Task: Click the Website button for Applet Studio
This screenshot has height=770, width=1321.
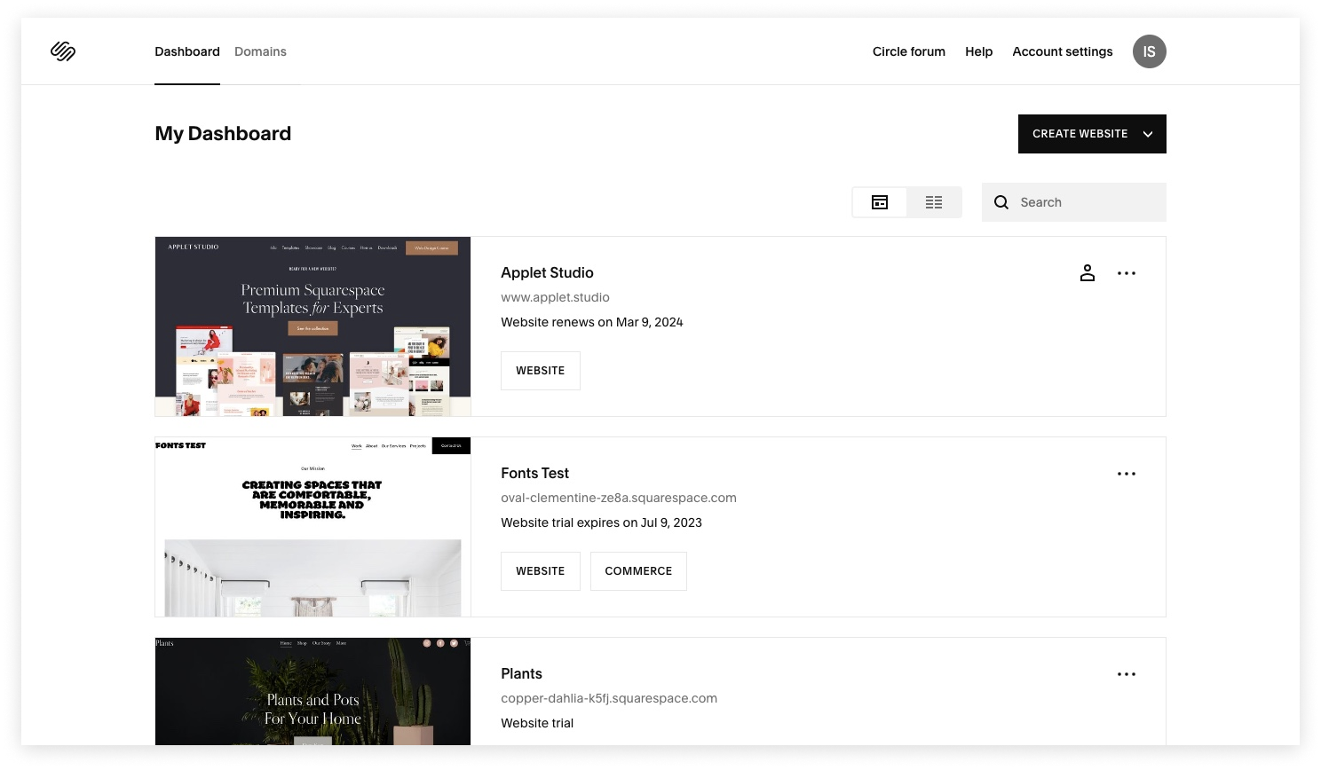Action: pos(541,371)
